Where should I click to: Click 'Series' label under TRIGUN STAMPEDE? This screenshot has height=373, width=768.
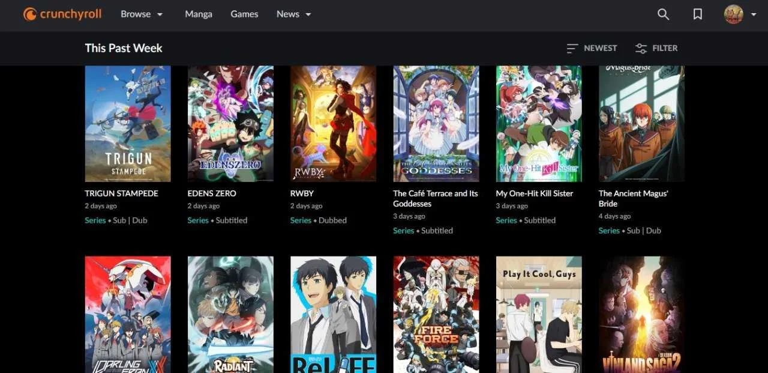(95, 220)
